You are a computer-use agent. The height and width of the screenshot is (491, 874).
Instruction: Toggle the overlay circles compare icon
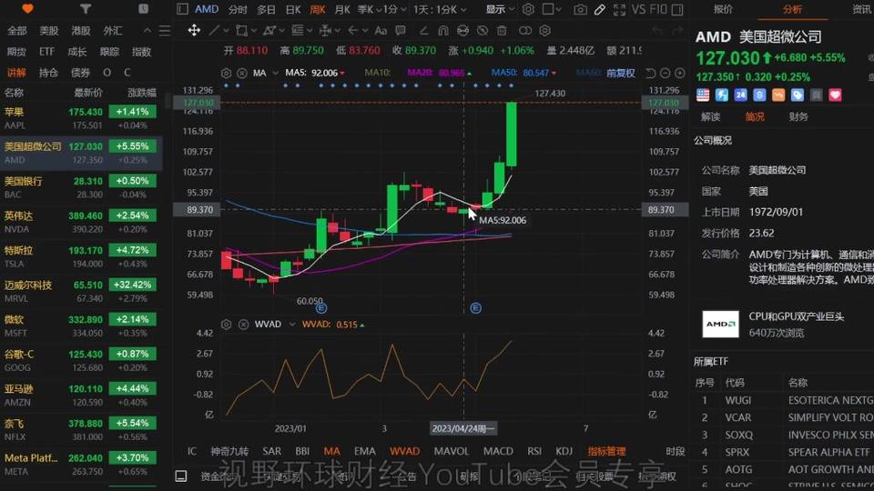point(525,30)
